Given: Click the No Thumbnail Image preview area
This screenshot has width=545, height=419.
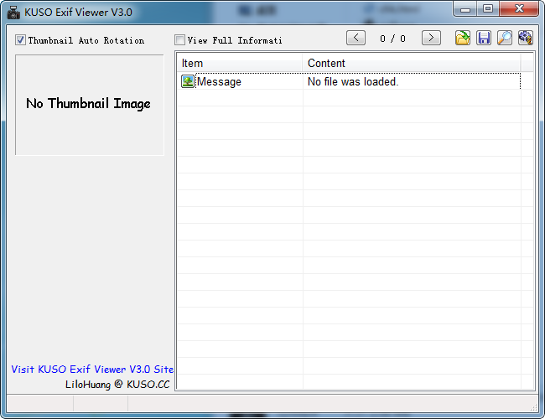Looking at the screenshot, I should [x=90, y=105].
